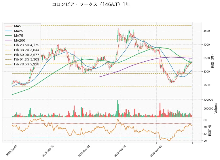Click the RSI 80 axis label
Image resolution: width=220 pixels, height=160 pixels.
[x=205, y=120]
